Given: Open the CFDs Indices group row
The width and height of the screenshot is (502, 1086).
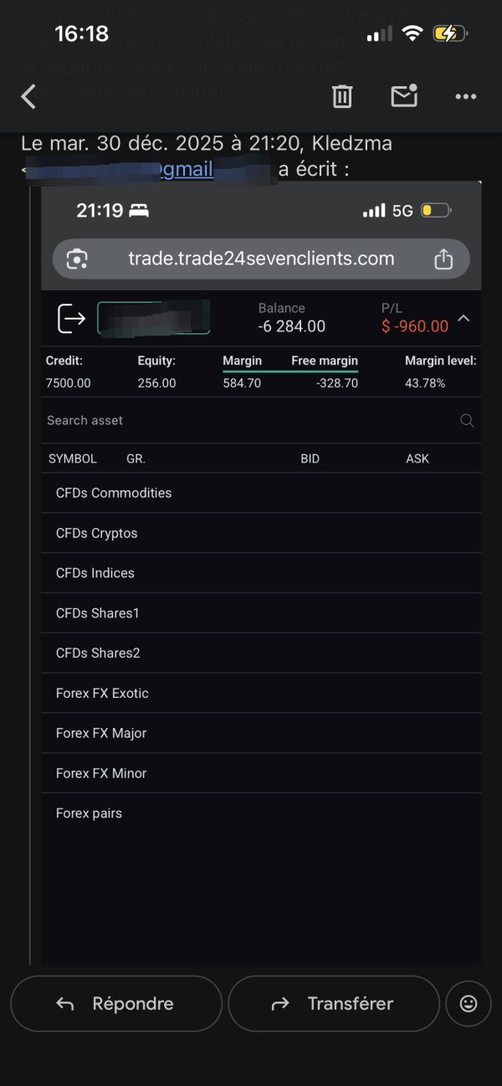Looking at the screenshot, I should [95, 573].
